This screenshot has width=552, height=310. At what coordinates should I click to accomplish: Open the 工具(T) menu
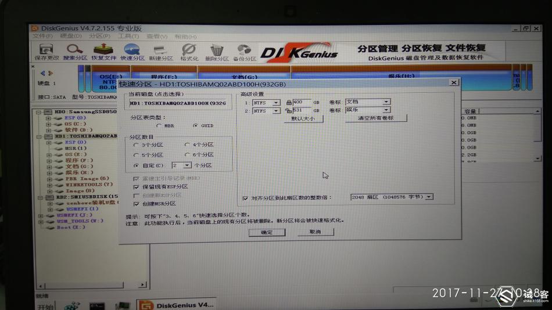pyautogui.click(x=128, y=36)
